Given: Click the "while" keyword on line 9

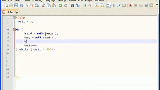Looking at the screenshot, I should 24,49.
